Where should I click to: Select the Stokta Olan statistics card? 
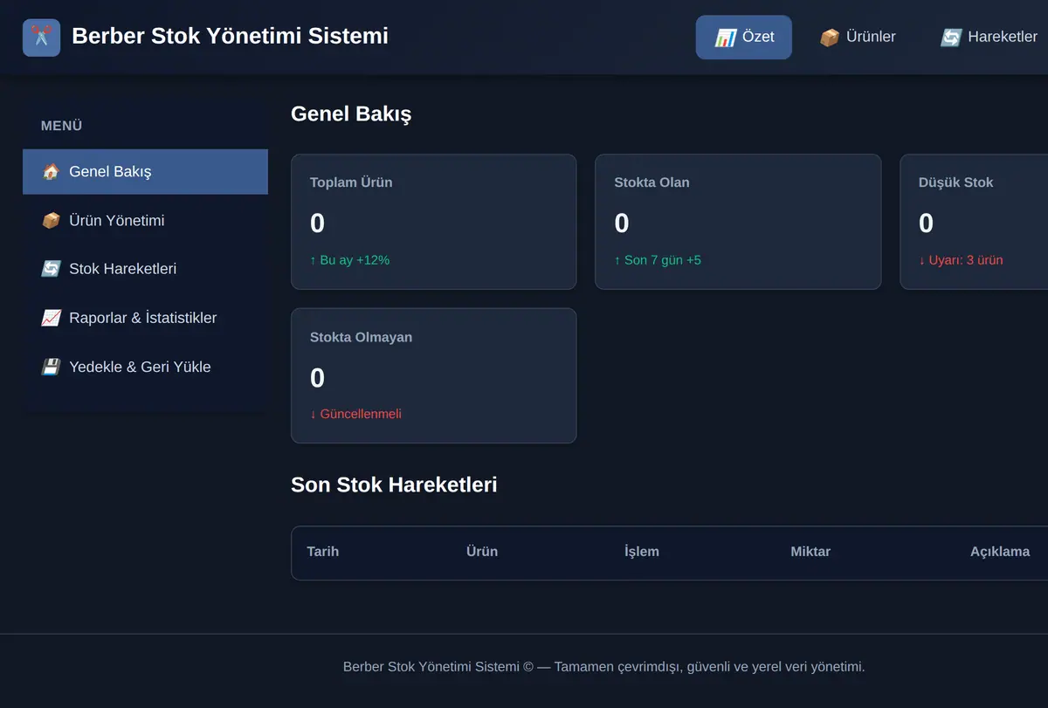pyautogui.click(x=738, y=222)
